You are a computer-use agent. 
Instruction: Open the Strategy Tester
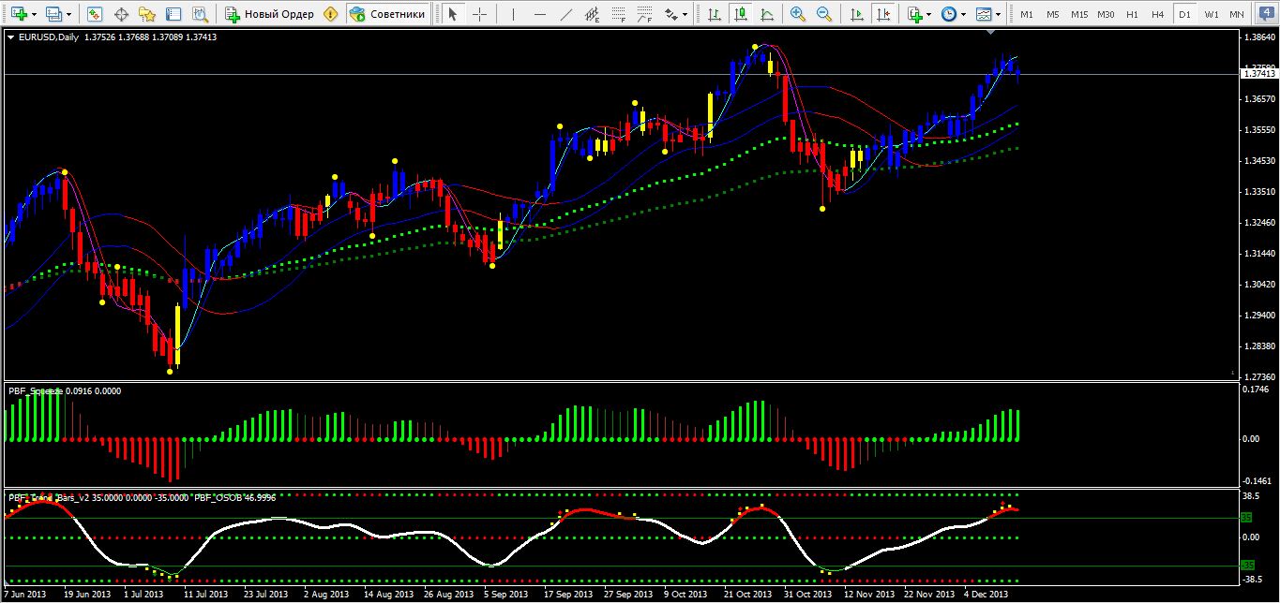200,14
